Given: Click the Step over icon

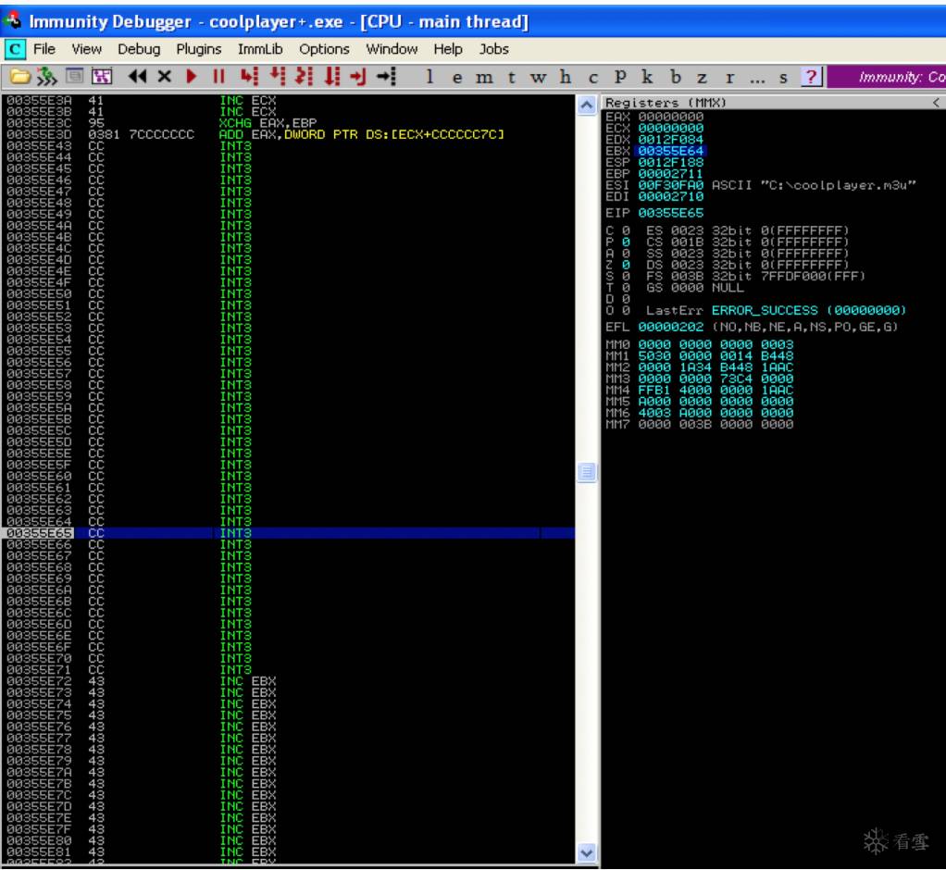Looking at the screenshot, I should tap(278, 76).
